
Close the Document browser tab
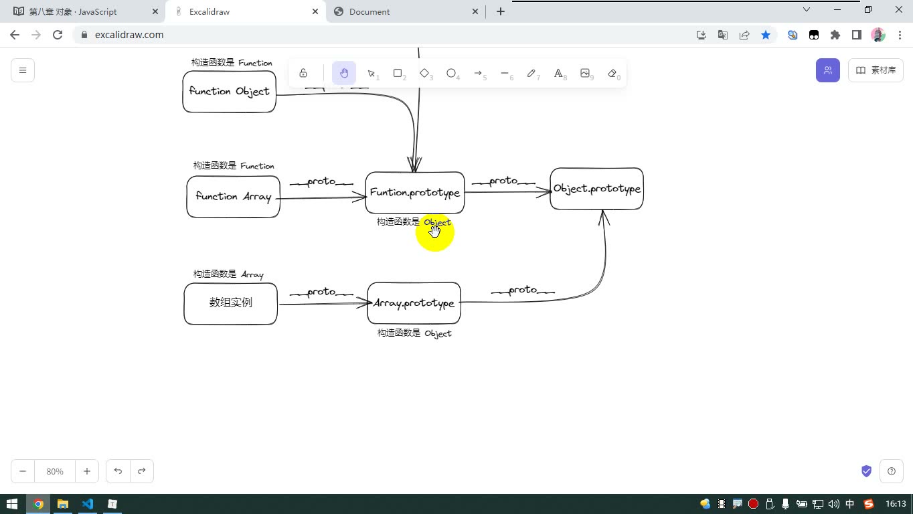(x=475, y=11)
